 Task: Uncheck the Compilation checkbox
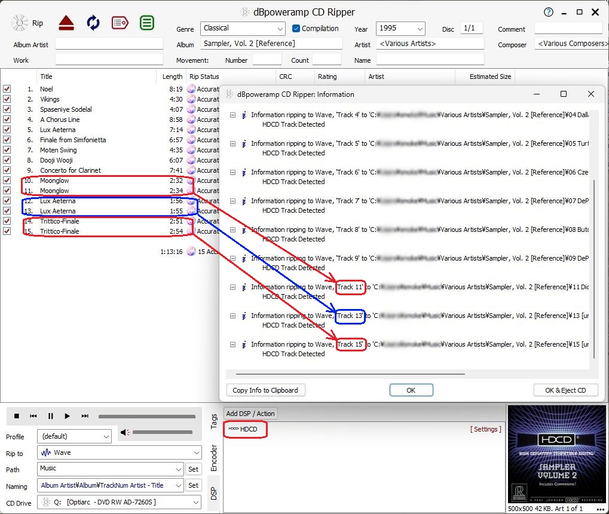[x=296, y=28]
